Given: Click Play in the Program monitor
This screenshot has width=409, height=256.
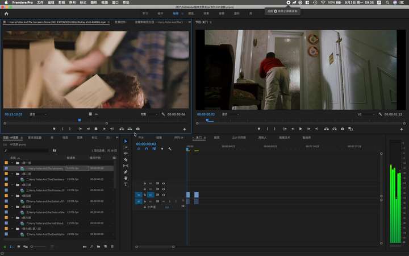Looking at the screenshot, I should [x=301, y=129].
